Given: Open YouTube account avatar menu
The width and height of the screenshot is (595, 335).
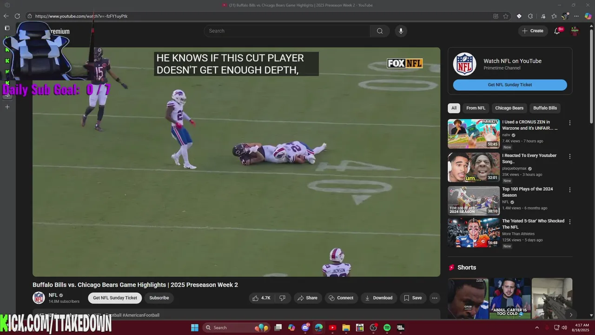Looking at the screenshot, I should point(575,31).
